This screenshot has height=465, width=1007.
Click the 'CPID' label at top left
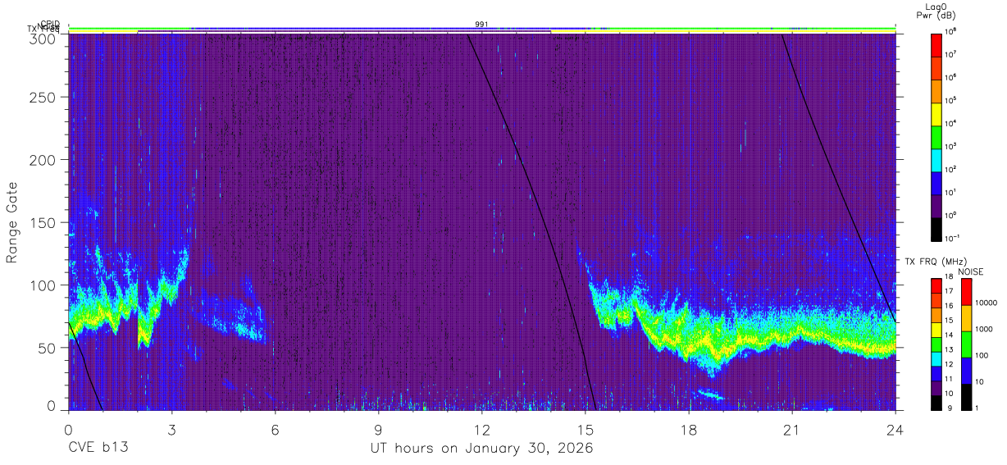50,24
